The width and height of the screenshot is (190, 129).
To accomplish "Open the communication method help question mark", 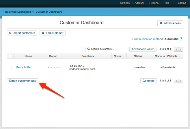I will [x=181, y=39].
